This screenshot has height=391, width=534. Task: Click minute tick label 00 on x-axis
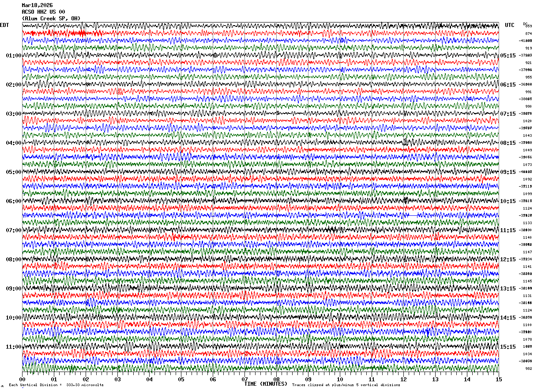point(22,379)
